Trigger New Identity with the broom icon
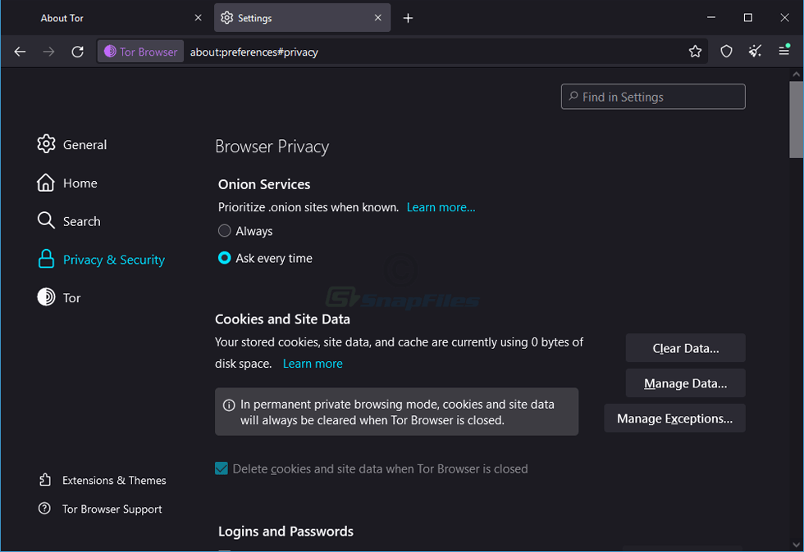This screenshot has height=552, width=804. 755,51
